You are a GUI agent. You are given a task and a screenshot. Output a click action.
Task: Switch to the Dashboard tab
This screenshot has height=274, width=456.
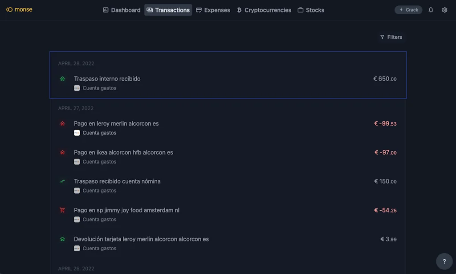point(122,9)
